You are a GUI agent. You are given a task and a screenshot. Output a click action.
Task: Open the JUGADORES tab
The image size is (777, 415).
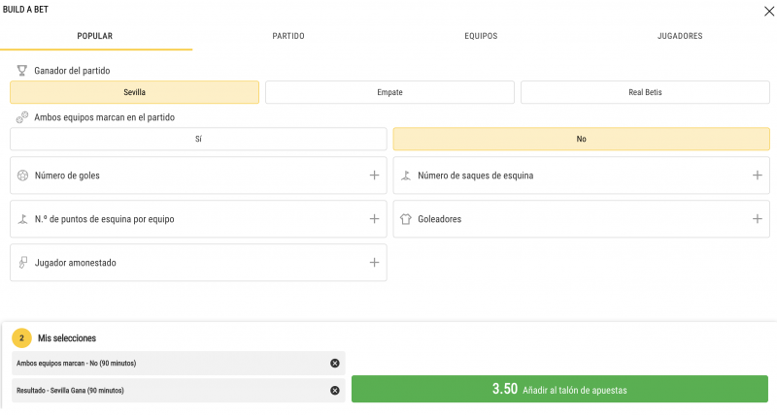(680, 36)
